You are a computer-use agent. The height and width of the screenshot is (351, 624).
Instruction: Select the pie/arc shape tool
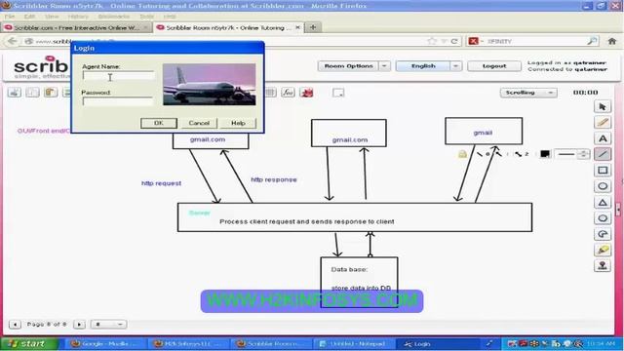(x=603, y=234)
